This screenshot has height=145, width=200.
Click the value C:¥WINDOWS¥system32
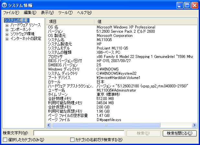tap(117, 73)
